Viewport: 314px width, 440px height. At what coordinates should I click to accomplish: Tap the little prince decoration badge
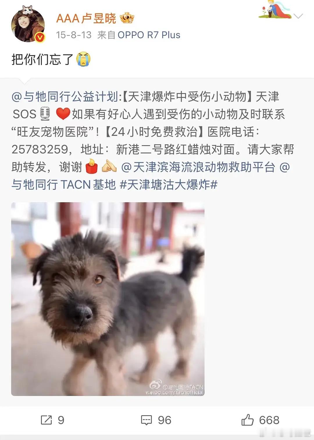(x=274, y=10)
